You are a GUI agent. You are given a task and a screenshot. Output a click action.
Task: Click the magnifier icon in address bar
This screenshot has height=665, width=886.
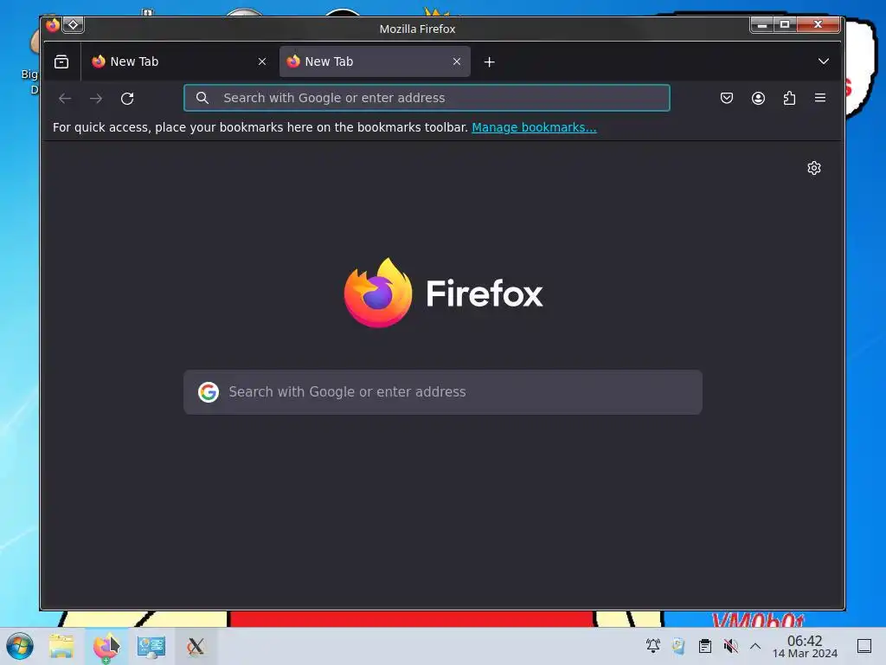(x=202, y=98)
